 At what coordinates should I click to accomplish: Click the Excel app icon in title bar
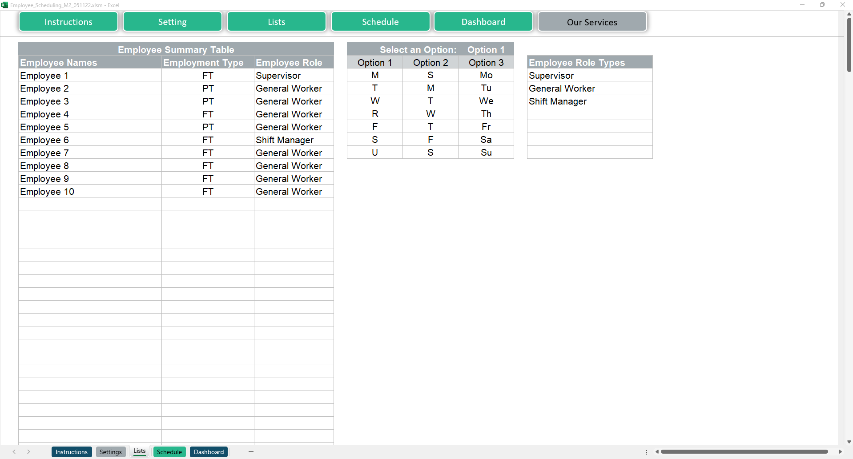pos(4,5)
